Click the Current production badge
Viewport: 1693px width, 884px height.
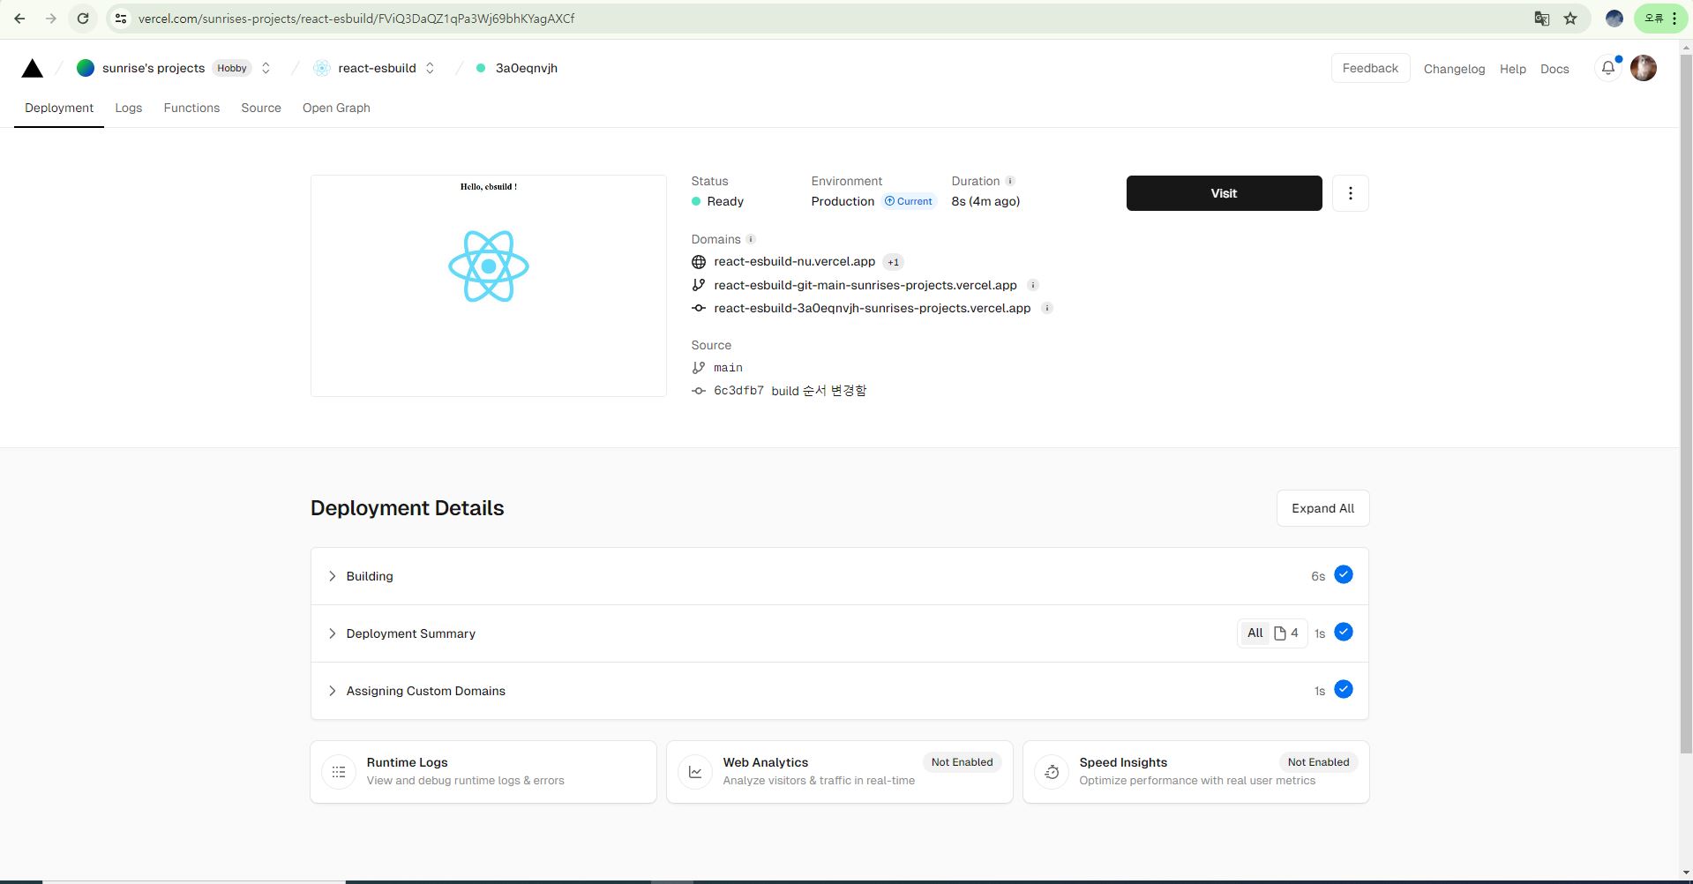click(908, 201)
